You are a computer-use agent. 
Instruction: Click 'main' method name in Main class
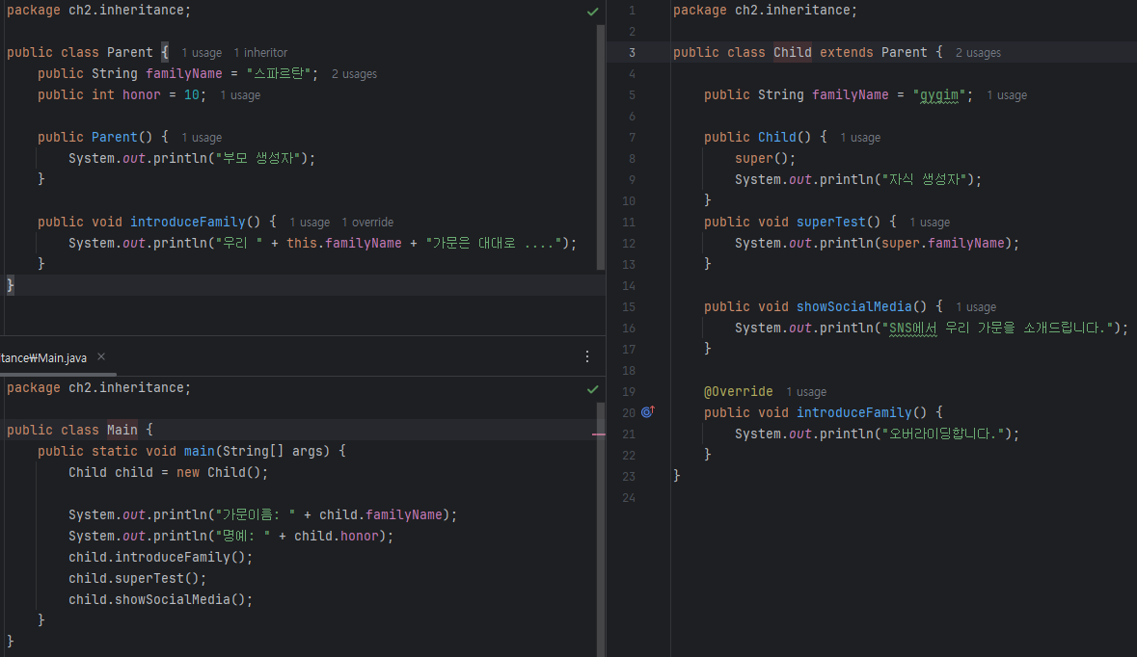tap(199, 451)
